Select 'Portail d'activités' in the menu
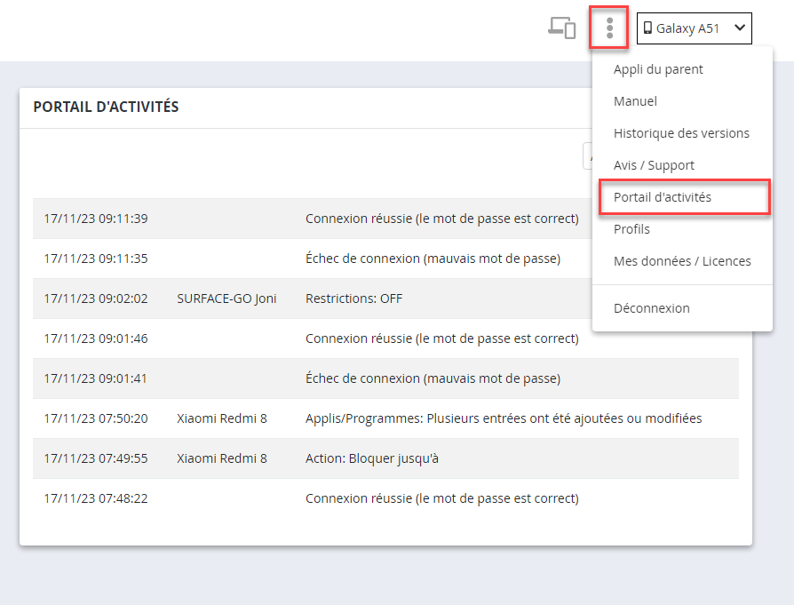The height and width of the screenshot is (605, 794). click(663, 197)
